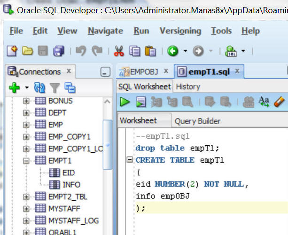Open the SQL Worksheet icon in the main toolbar
This screenshot has width=288, height=235.
tap(231, 51)
